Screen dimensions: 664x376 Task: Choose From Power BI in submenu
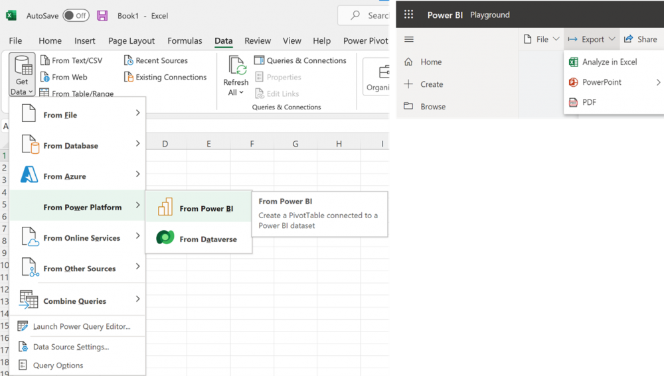pyautogui.click(x=199, y=208)
